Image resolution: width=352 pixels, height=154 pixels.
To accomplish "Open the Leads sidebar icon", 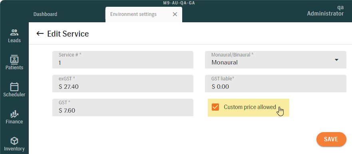I will coord(14,33).
